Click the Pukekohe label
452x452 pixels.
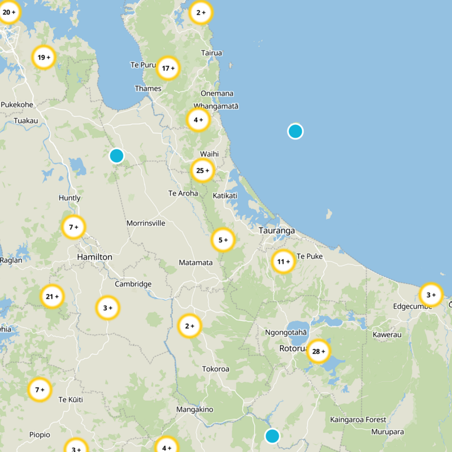click(x=17, y=105)
